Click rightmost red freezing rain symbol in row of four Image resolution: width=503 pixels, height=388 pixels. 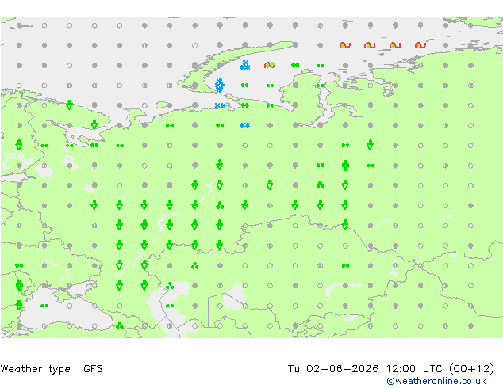click(x=420, y=45)
